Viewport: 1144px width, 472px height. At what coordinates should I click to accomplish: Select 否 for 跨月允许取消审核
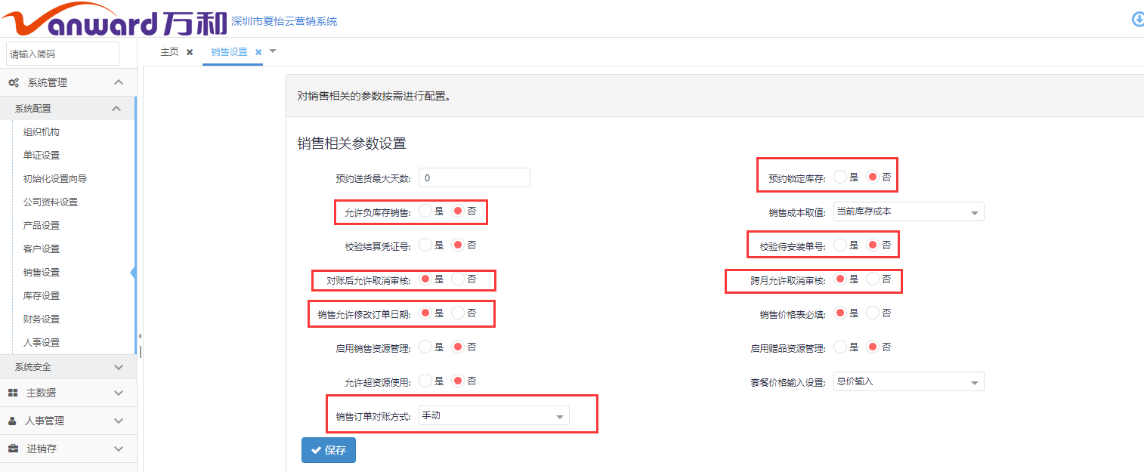pyautogui.click(x=873, y=279)
